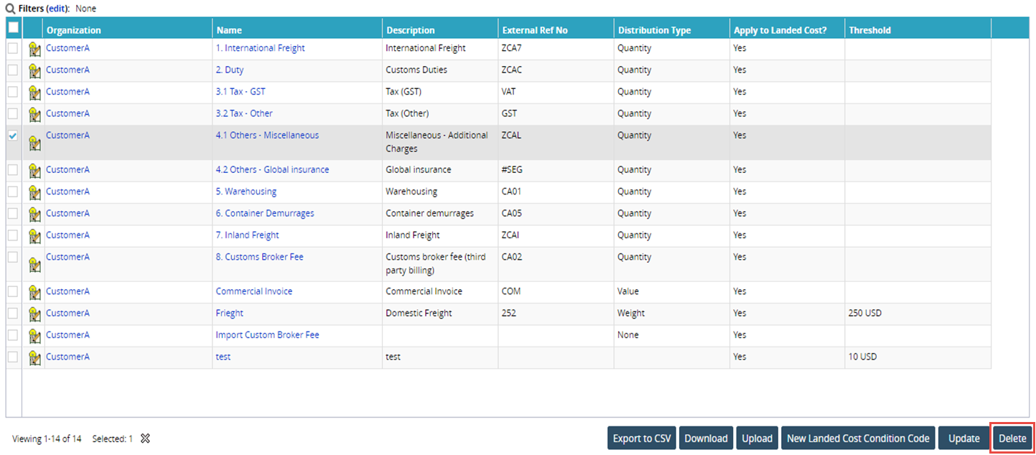Uncheck the 4.1 Others - Miscellaneous row checkbox
Screen dimensions: 1036x455
[13, 136]
